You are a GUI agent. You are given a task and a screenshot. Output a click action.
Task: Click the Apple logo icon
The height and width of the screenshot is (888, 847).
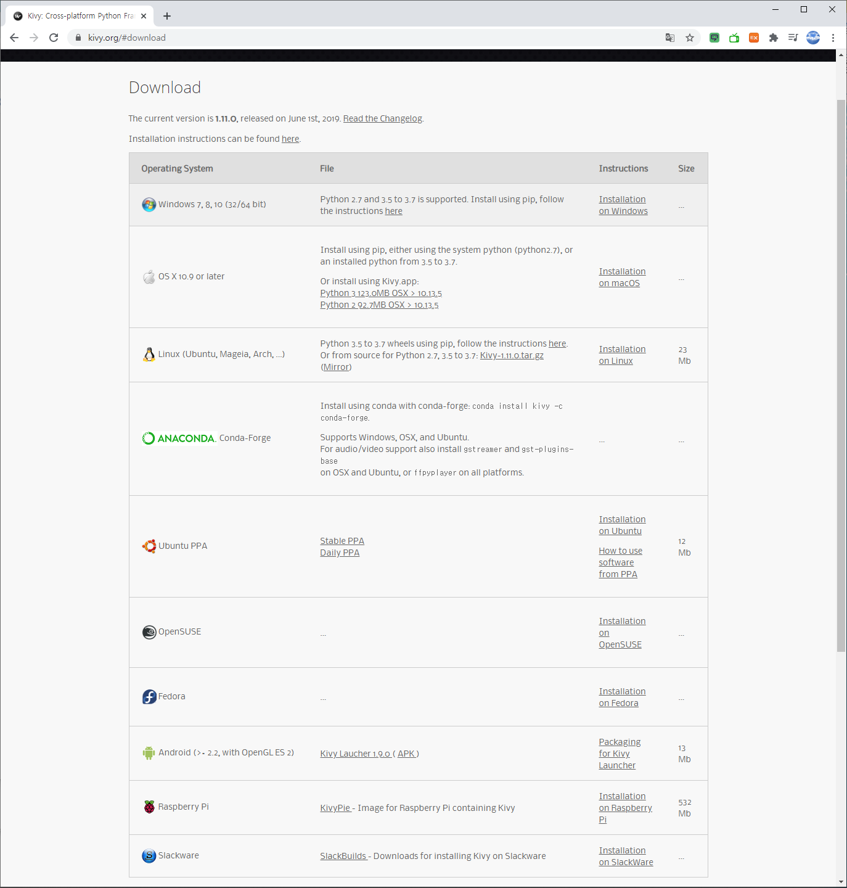click(149, 277)
